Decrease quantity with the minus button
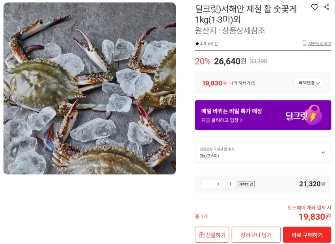 [206, 184]
